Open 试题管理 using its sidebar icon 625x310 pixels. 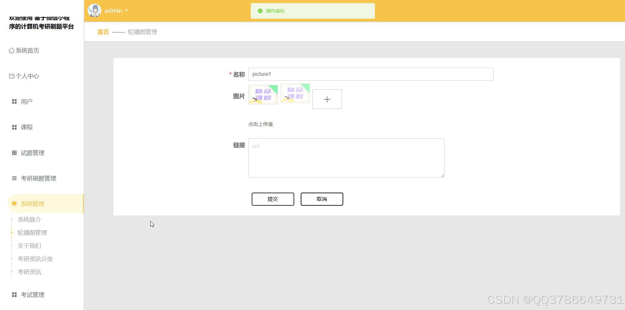coord(14,153)
